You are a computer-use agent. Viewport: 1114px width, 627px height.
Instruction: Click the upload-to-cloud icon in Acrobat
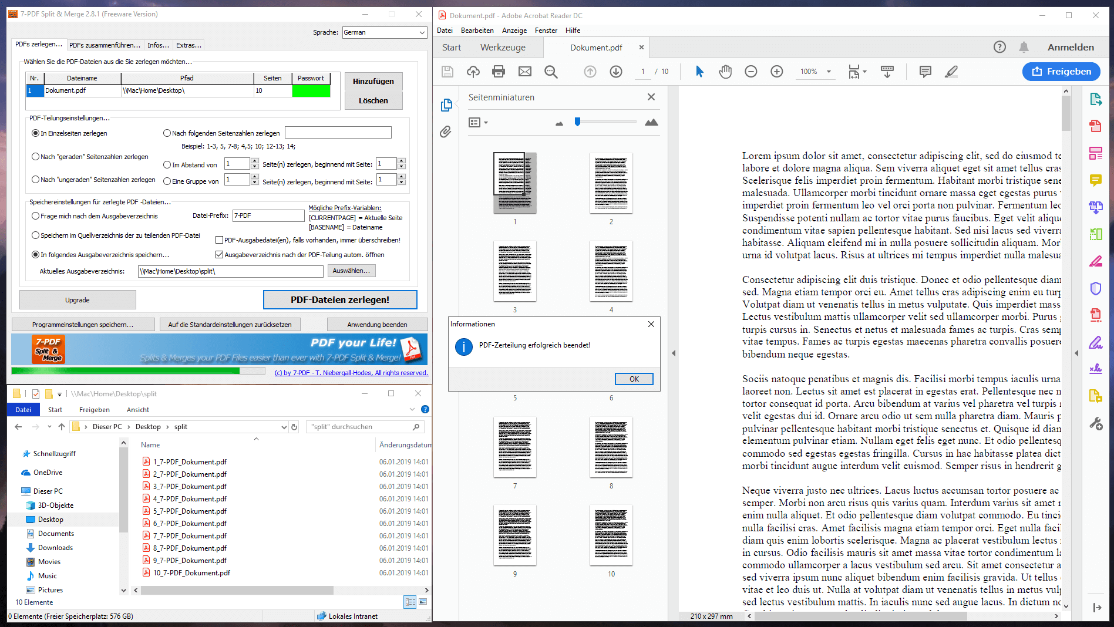473,72
